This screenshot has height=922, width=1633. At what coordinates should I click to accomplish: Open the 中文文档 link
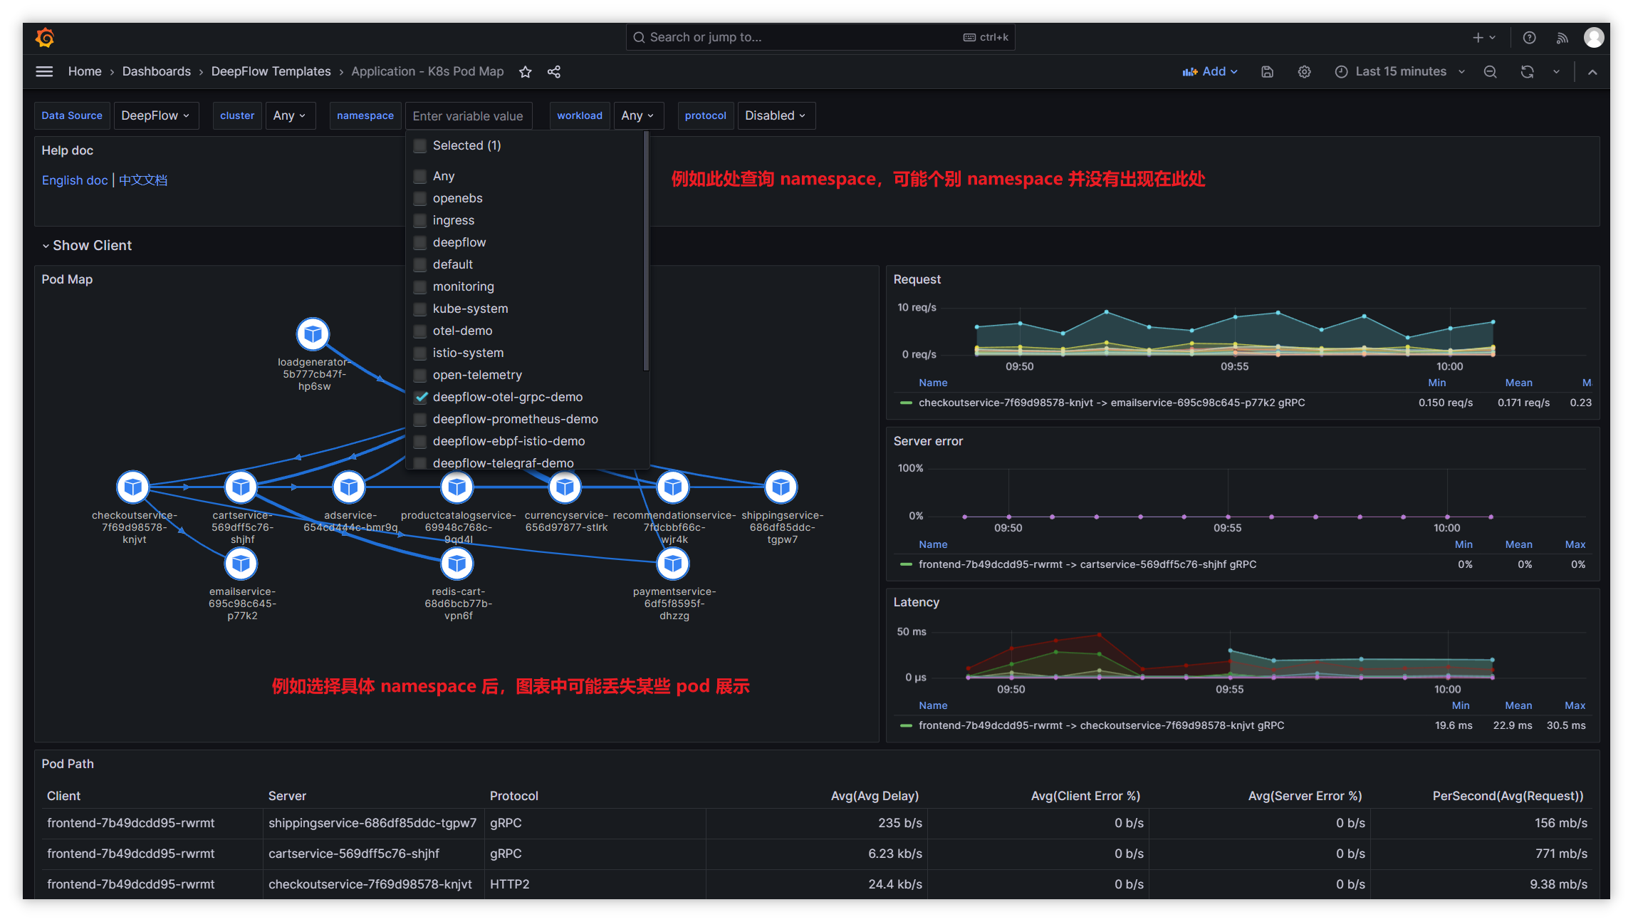tap(142, 180)
